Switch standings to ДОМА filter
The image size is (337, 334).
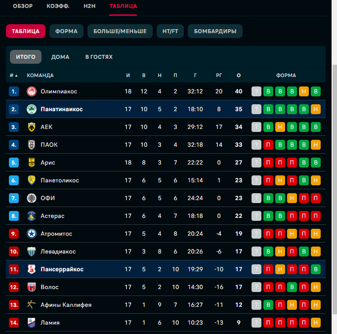coord(60,57)
